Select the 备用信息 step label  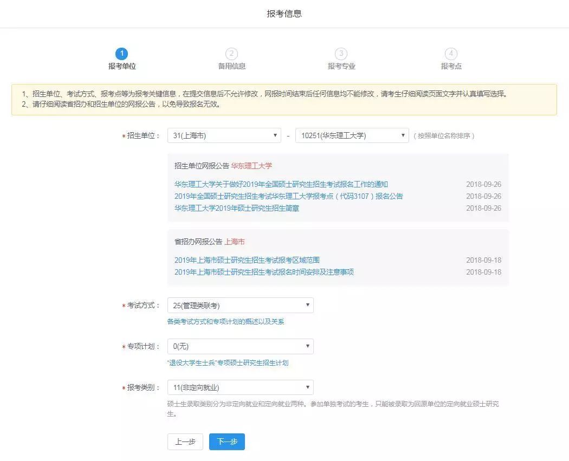pos(231,66)
